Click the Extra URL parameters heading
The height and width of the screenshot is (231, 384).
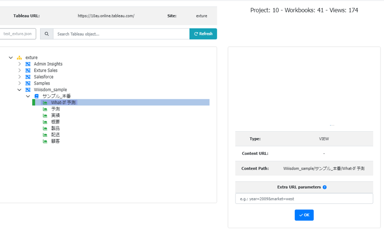tap(299, 187)
